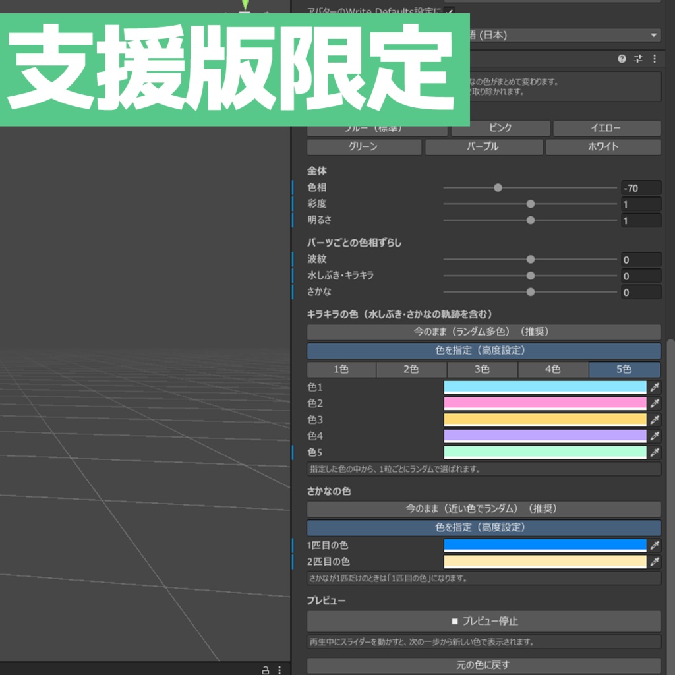Pick 色1 with its eyedropper
This screenshot has width=675, height=675.
point(655,387)
